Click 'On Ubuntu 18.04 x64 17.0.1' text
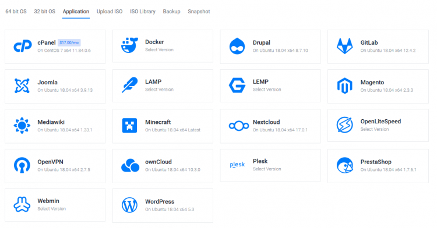Screen dimensions: 437x228 tap(280, 130)
